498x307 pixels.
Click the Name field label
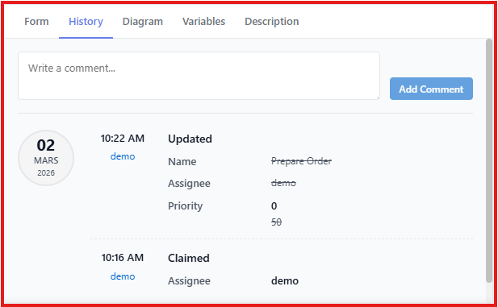(182, 162)
